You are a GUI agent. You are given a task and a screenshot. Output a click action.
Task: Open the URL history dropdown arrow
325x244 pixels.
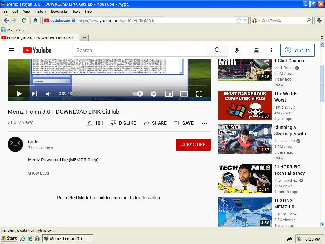245,20
